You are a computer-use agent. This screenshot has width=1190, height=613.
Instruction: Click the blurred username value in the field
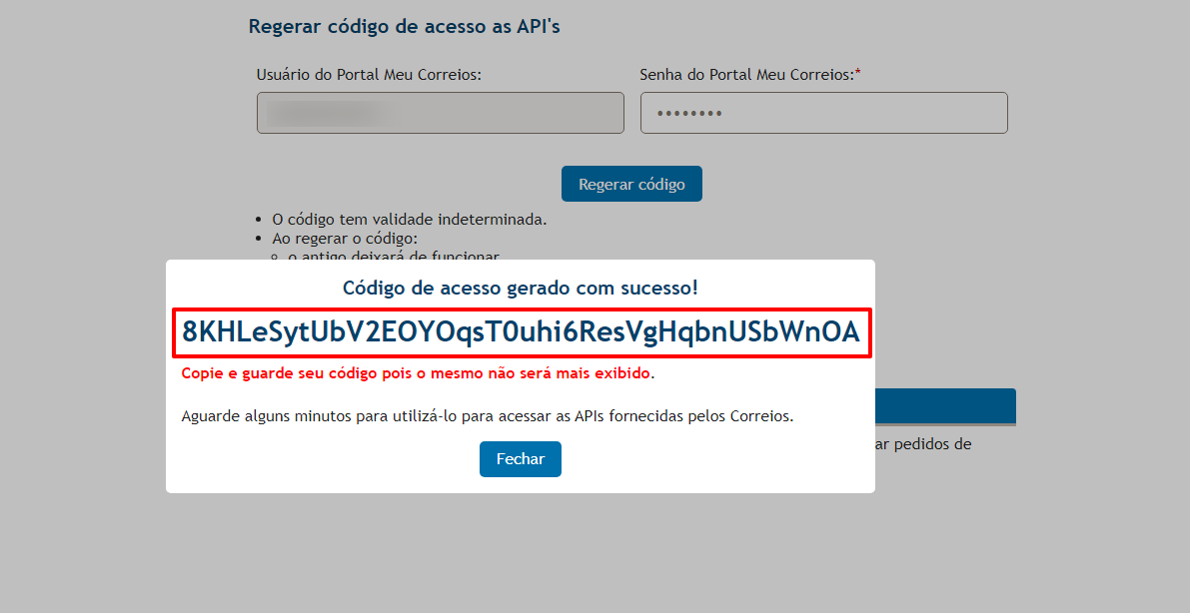[330, 113]
